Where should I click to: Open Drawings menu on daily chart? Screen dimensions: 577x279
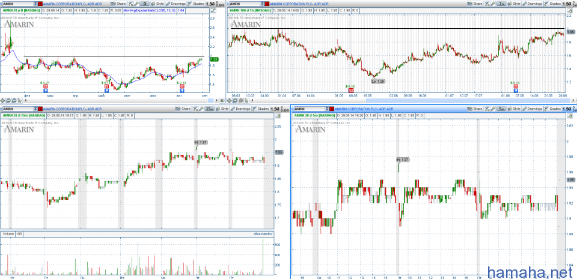176,4
